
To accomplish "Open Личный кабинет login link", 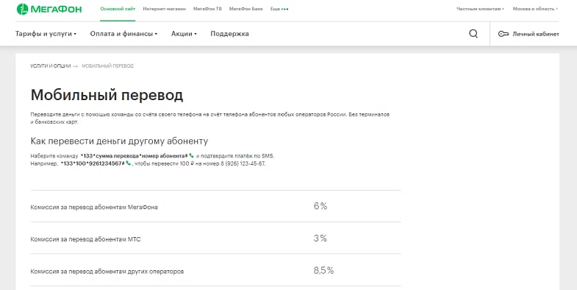I will tap(536, 34).
